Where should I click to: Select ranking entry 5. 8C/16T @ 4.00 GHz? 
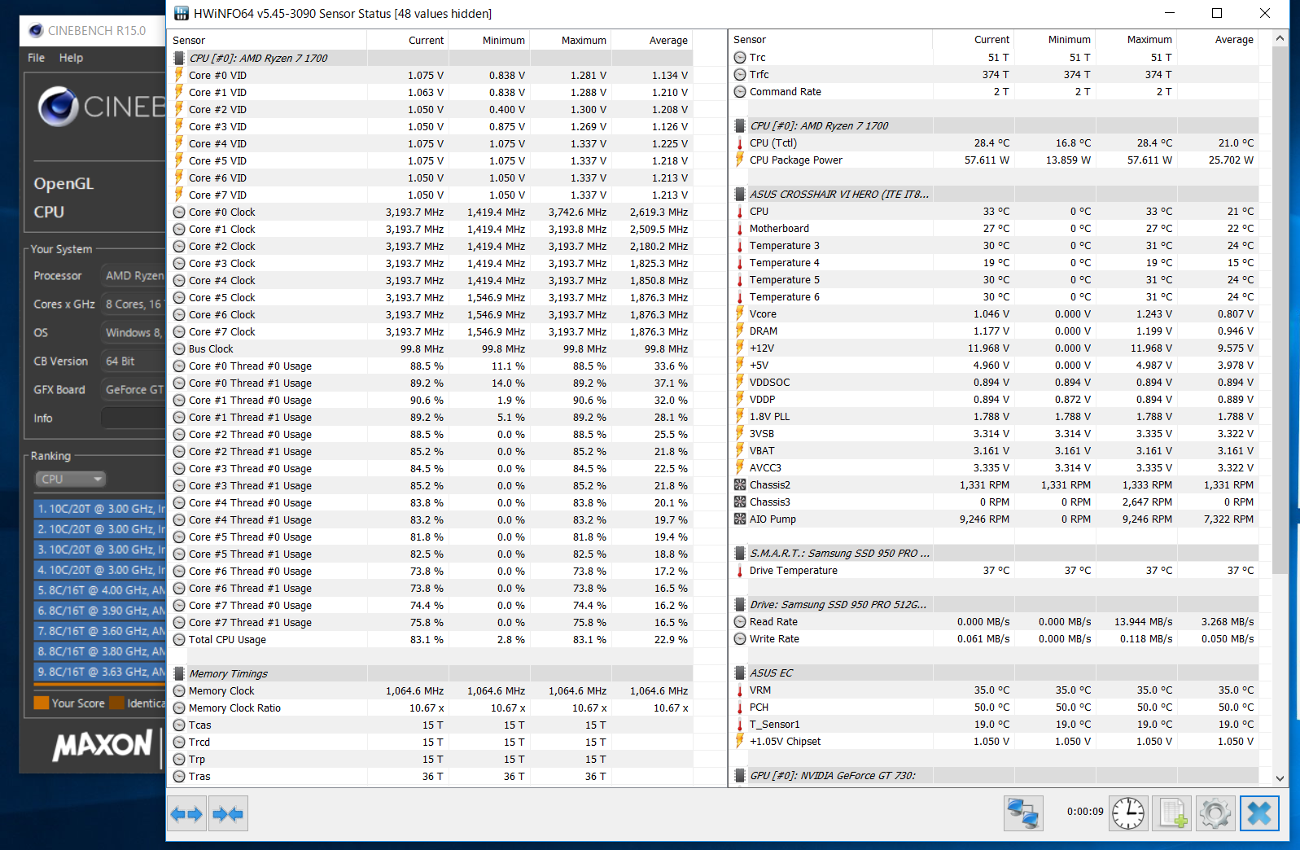[x=99, y=590]
